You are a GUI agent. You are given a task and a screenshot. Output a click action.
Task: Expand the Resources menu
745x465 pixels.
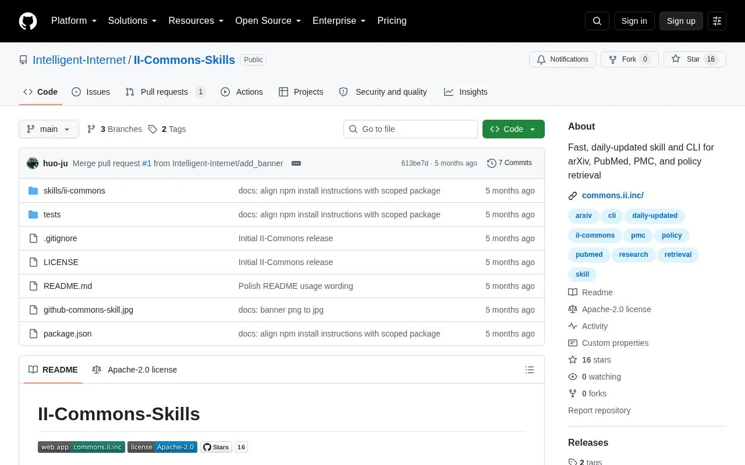[196, 21]
